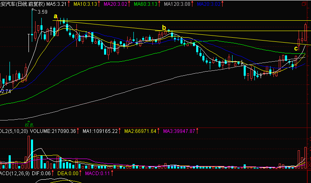Click the stock title 日线.前复权 label
Viewport: 311px width, 183px height.
pos(29,4)
